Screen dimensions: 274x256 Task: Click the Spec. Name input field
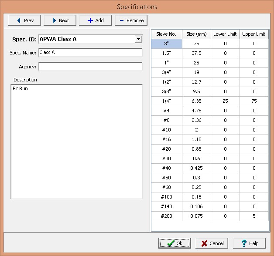click(x=90, y=53)
